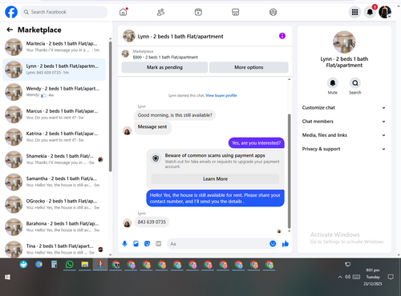The width and height of the screenshot is (401, 296).
Task: Open the emoji picker in message field
Action: tap(273, 243)
